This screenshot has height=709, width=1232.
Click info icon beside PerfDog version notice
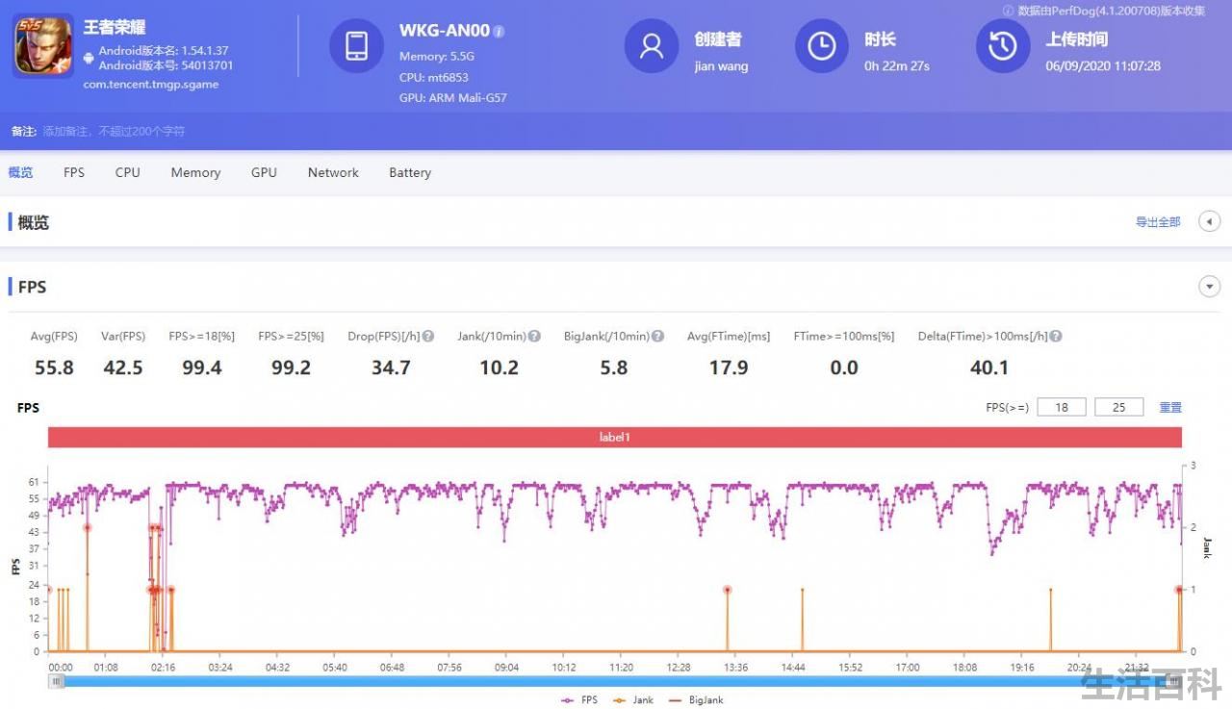(1009, 11)
